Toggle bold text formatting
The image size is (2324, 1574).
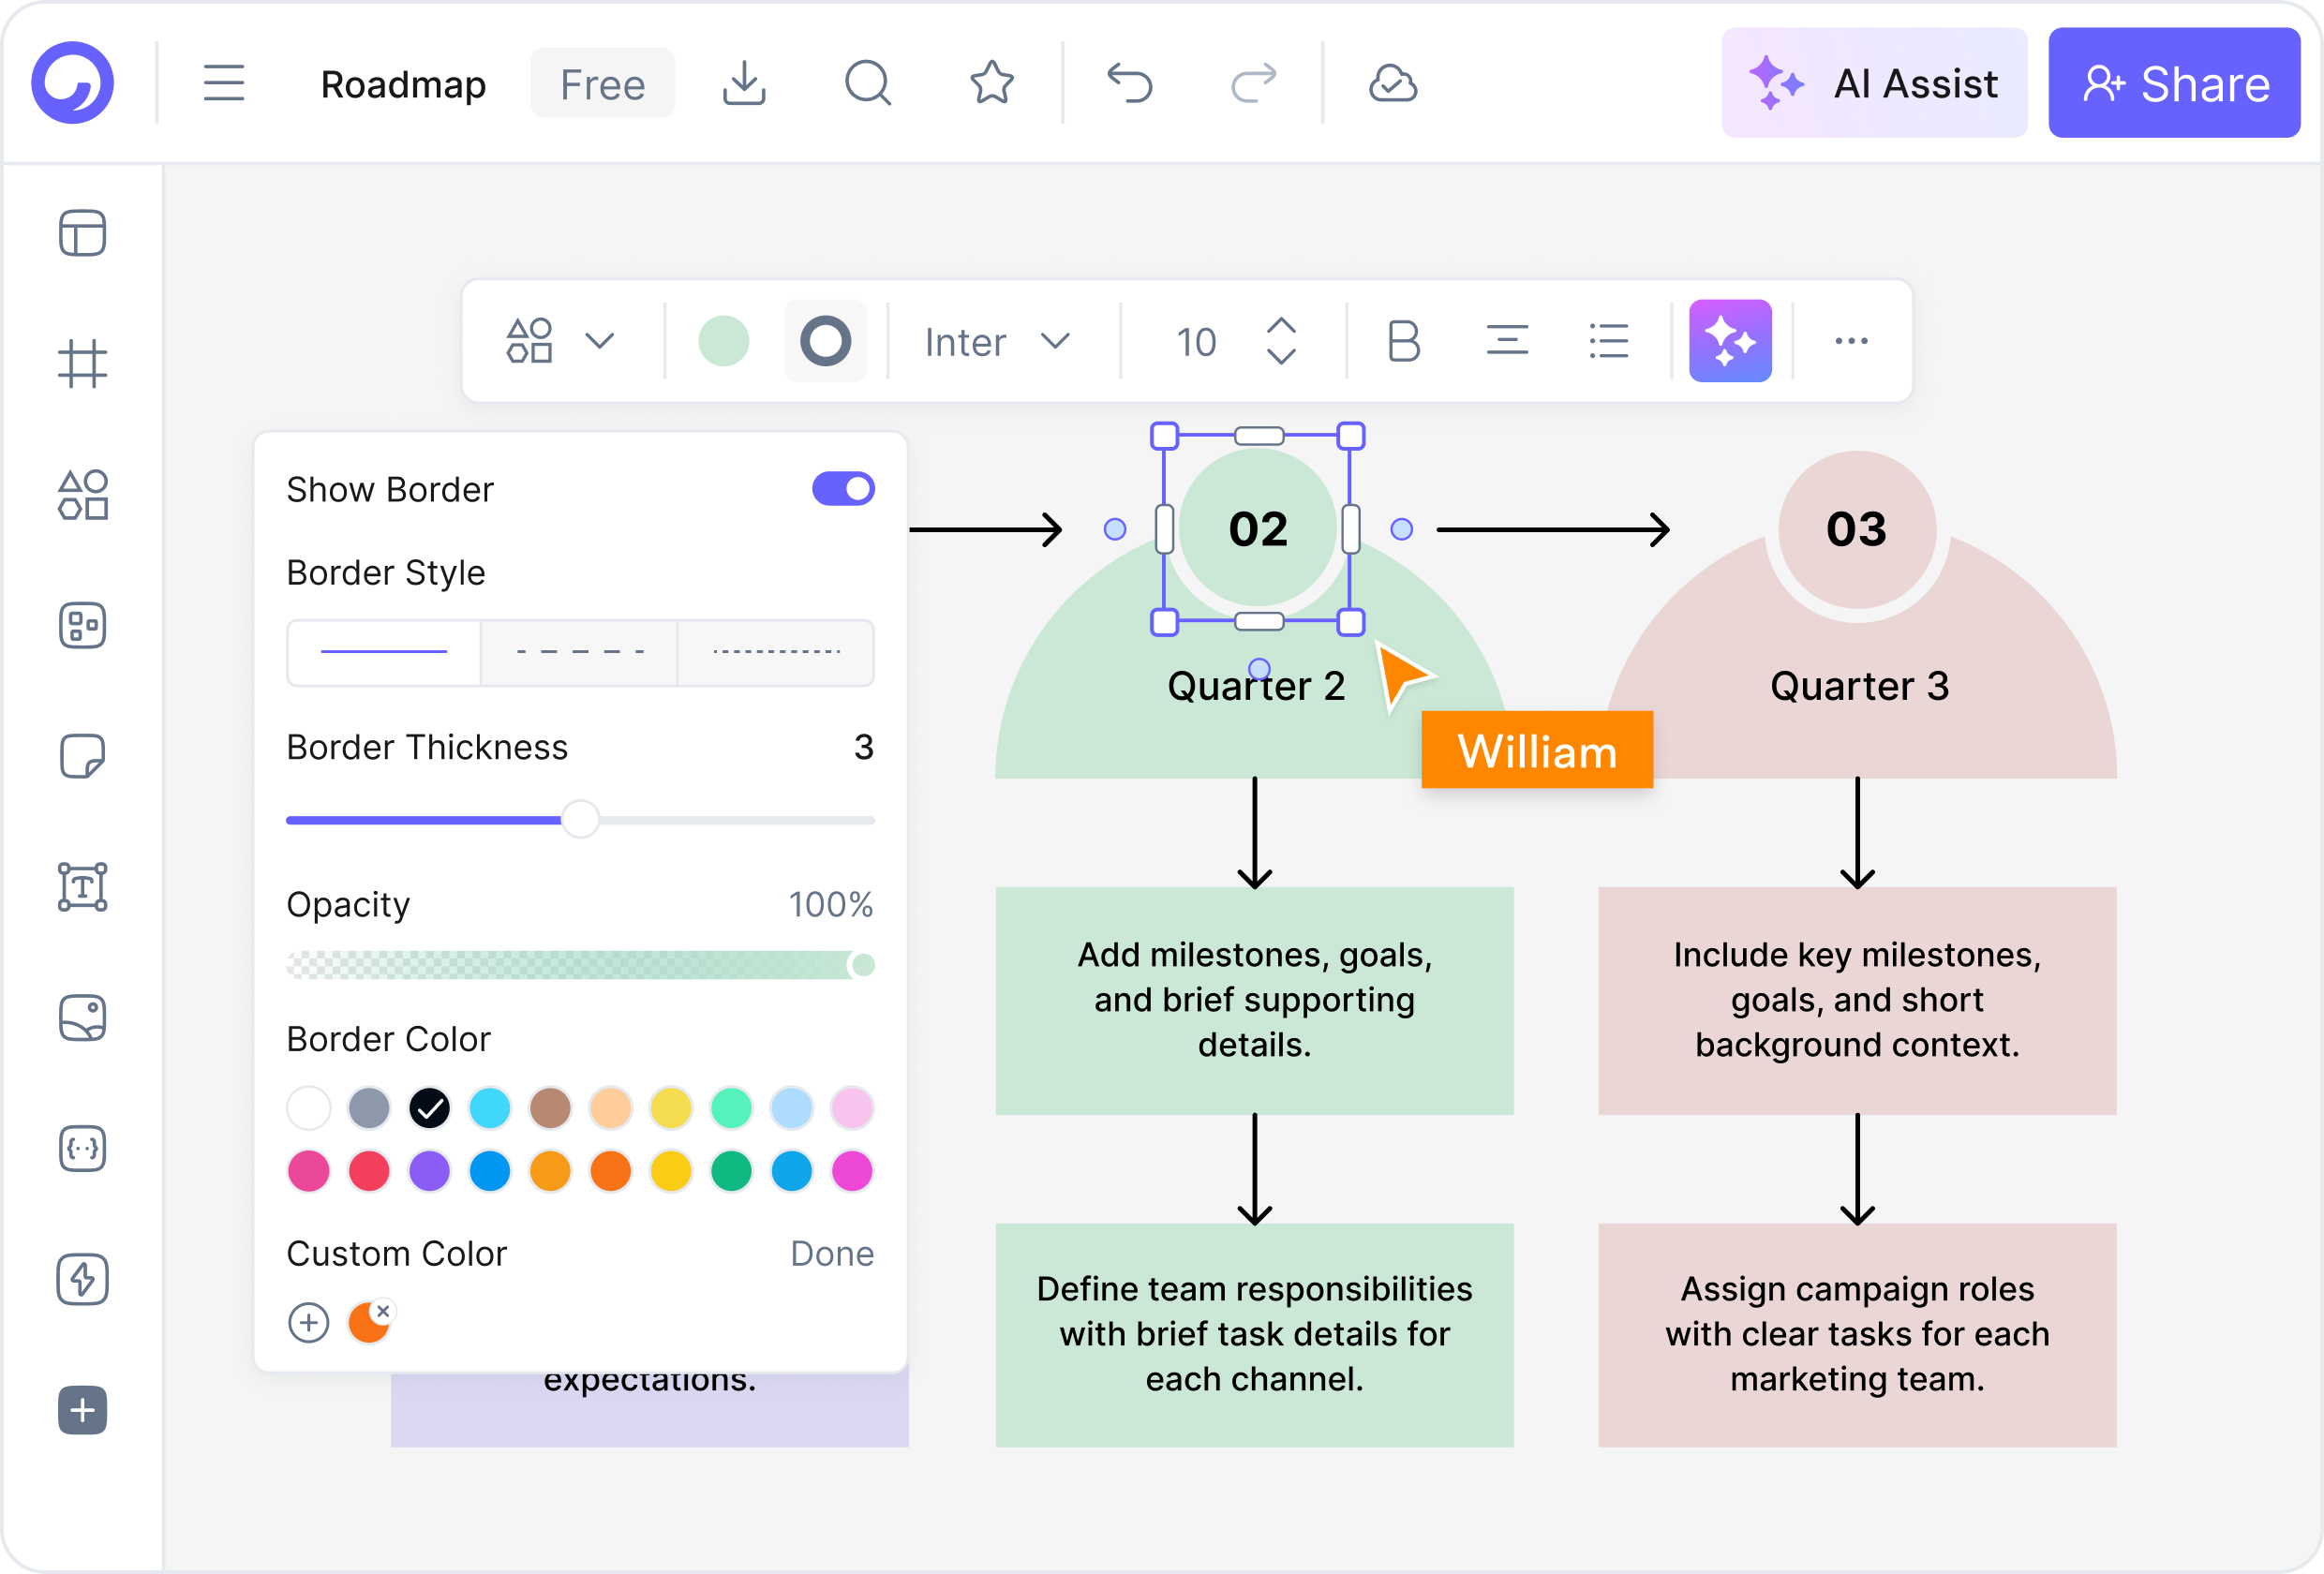(1404, 341)
